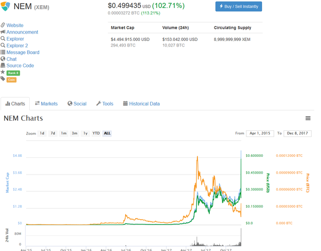Screen dimensions: 321x251
Task: Open the Website link
Action: click(15, 25)
